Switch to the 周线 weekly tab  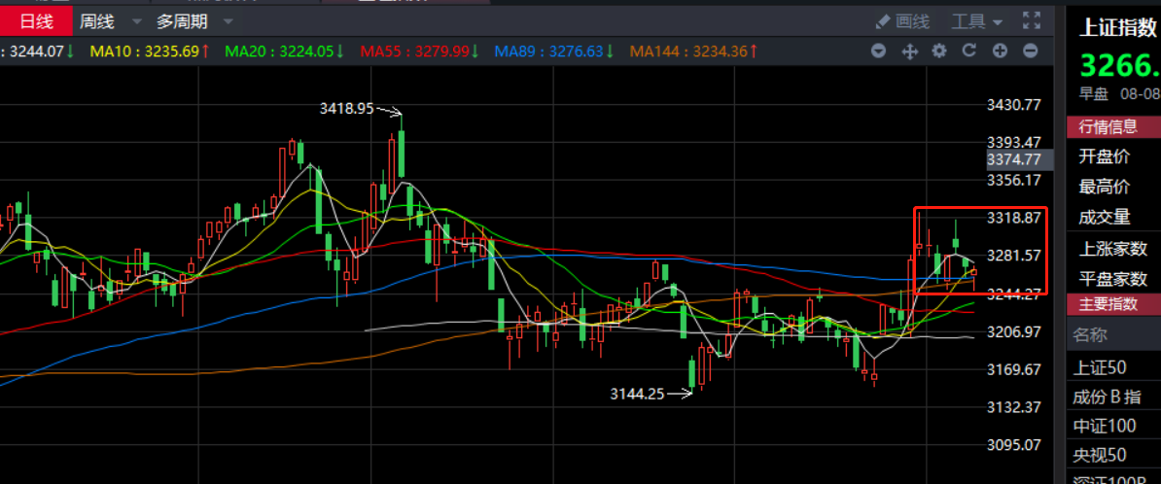pyautogui.click(x=97, y=20)
